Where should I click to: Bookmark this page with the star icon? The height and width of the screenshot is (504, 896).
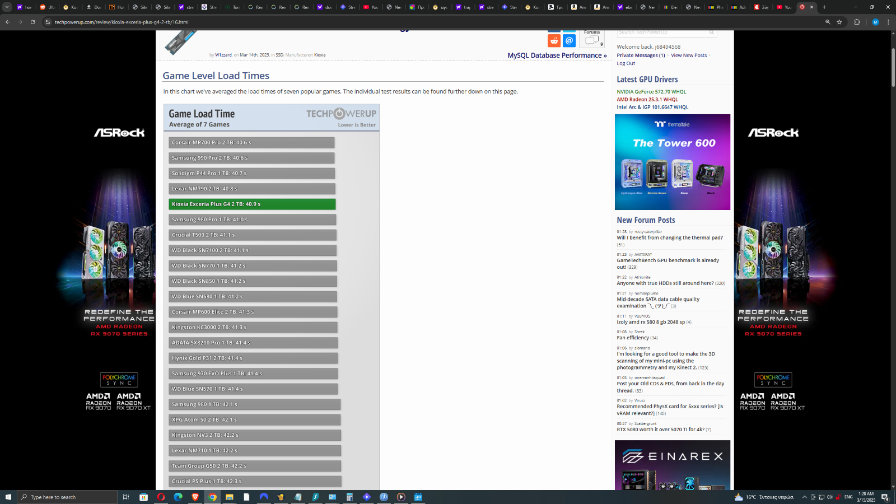click(x=839, y=22)
